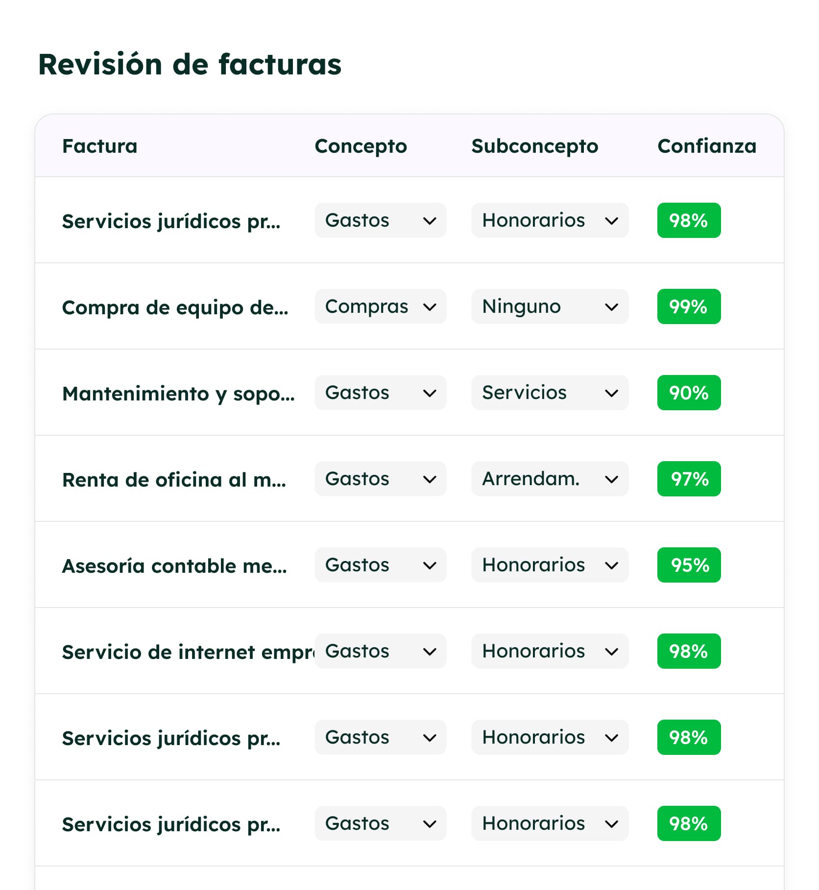Open the Concepto dropdown for Servicios jurídicos
Viewport: 819px width, 890px height.
pyautogui.click(x=381, y=220)
